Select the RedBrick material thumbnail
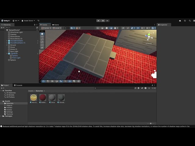 click(43, 98)
